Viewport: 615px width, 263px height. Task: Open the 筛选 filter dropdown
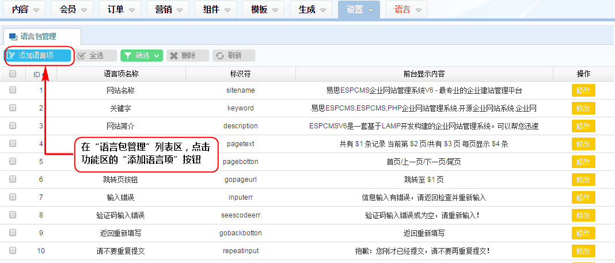[x=142, y=55]
